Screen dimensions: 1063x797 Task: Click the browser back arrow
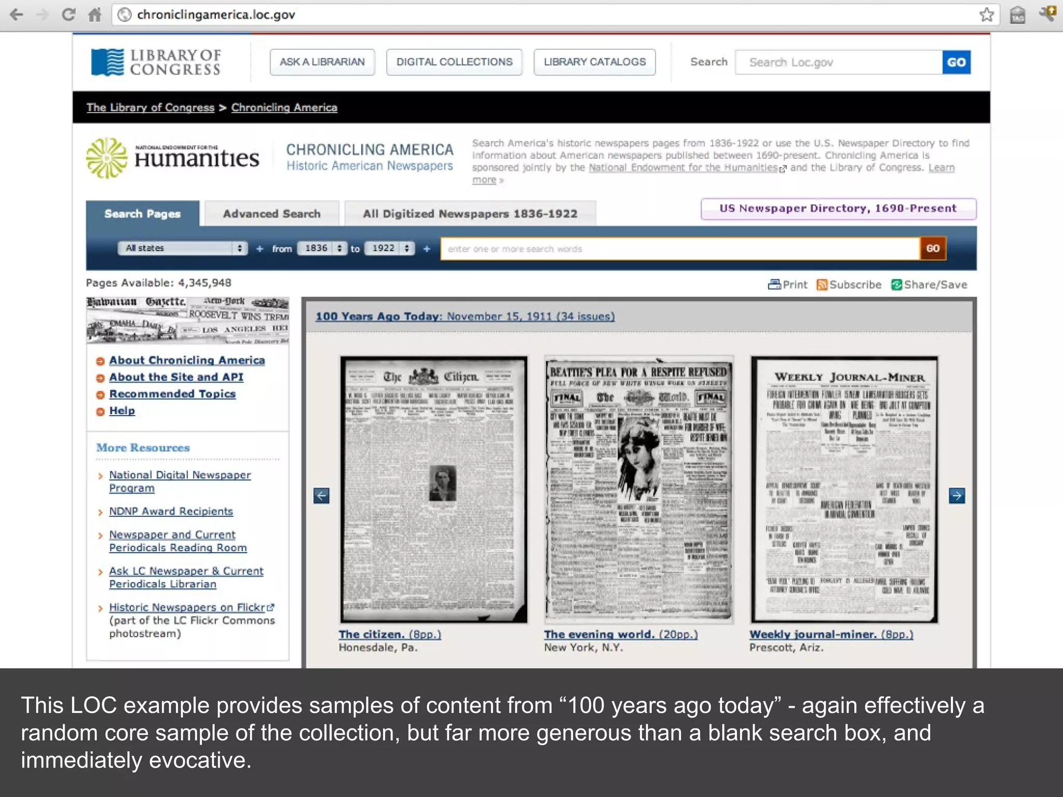[17, 15]
